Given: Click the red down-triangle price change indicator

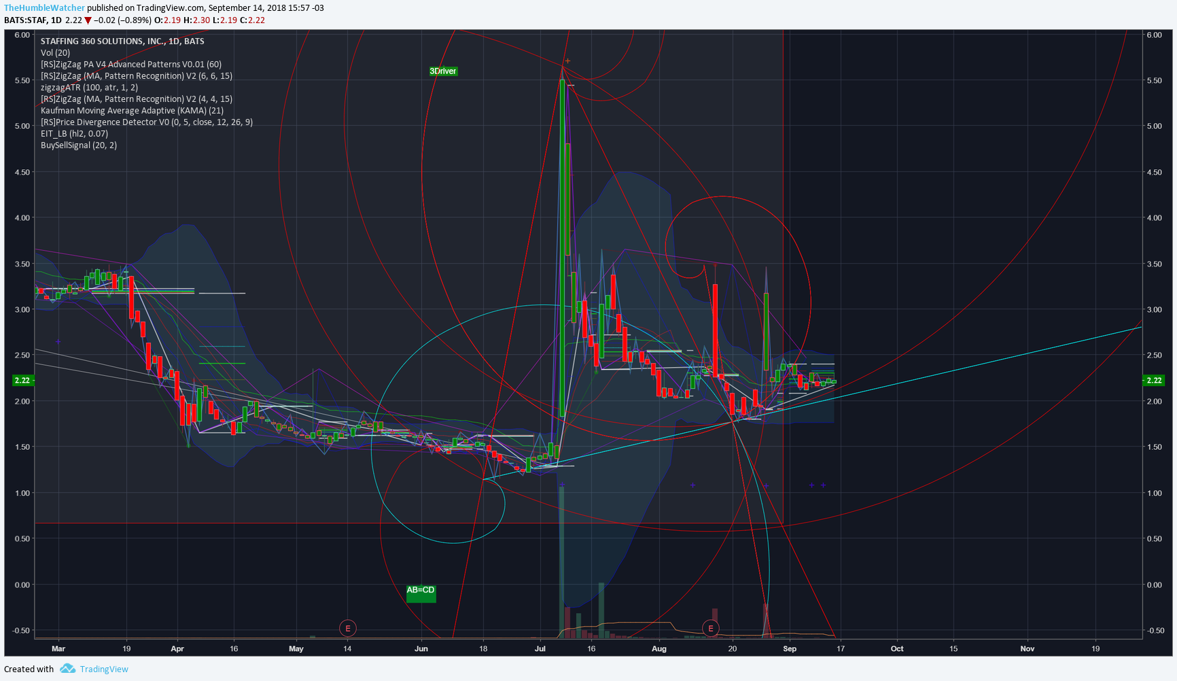Looking at the screenshot, I should (88, 20).
